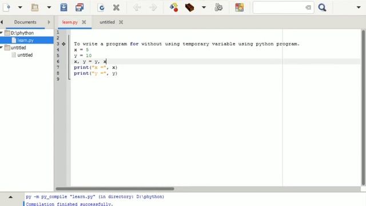Click line number 9 in the margin
Viewport: 366px width, 206px height.
point(58,79)
